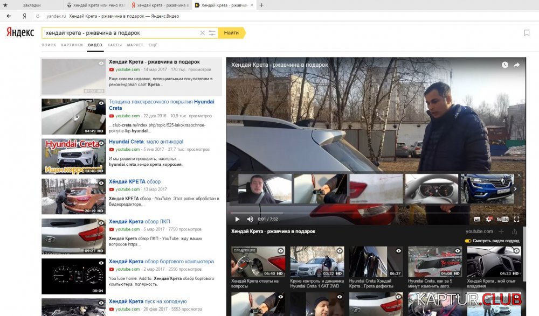Show next suggested thumbnails with arrow
Screen dimensions: 539x316
(515, 188)
